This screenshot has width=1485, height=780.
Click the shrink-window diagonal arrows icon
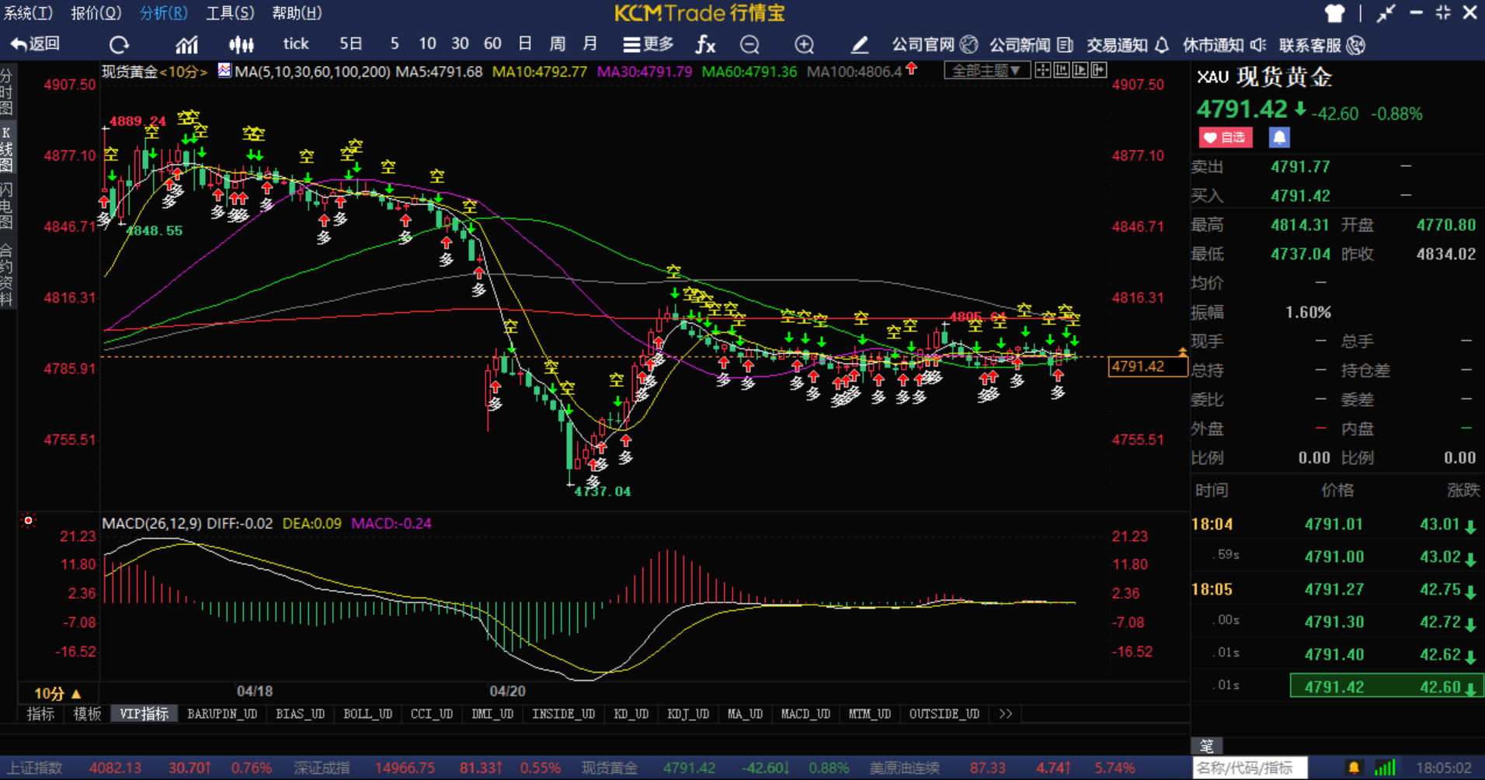(x=1386, y=13)
